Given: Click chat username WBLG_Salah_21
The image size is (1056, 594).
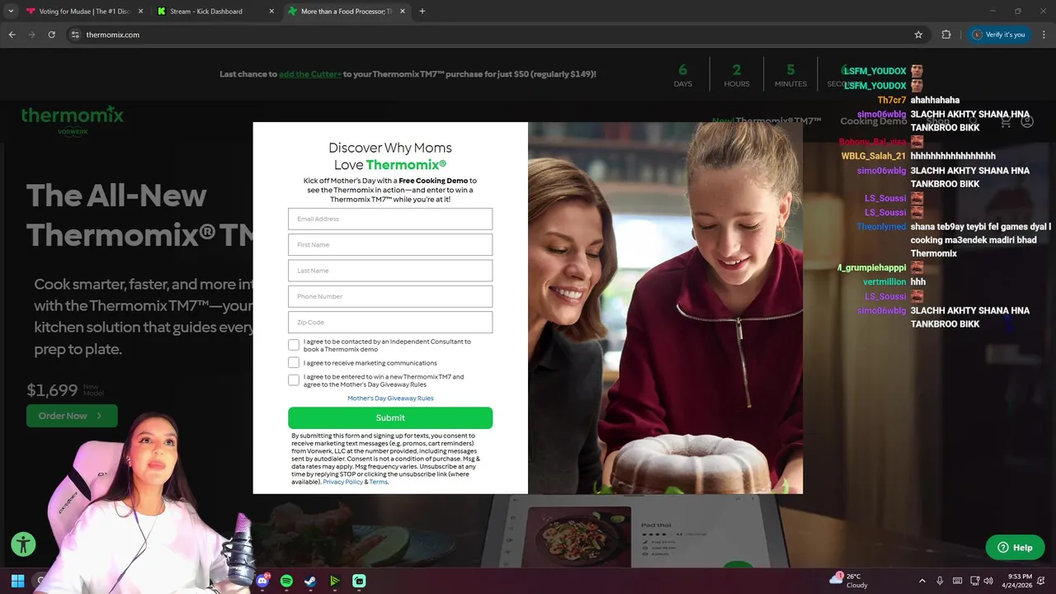Looking at the screenshot, I should click(x=873, y=156).
